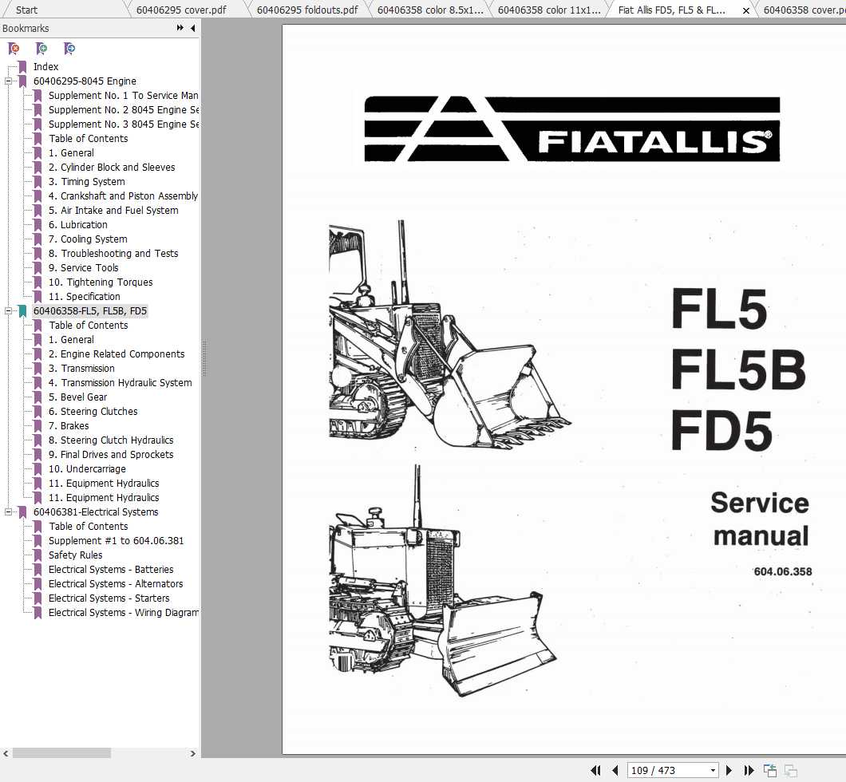
Task: Open 4. Crankshaft and Piston Assembly bookmark
Action: [123, 196]
